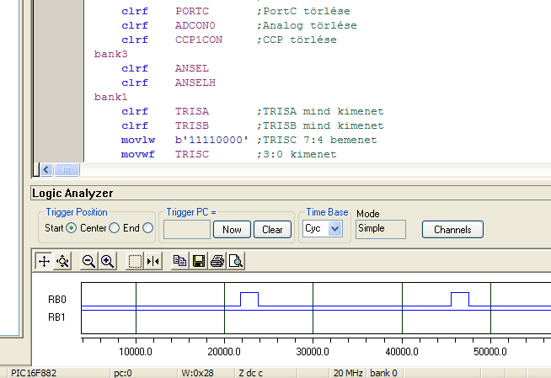Click pc:0 in the status bar
551x378 pixels.
123,373
